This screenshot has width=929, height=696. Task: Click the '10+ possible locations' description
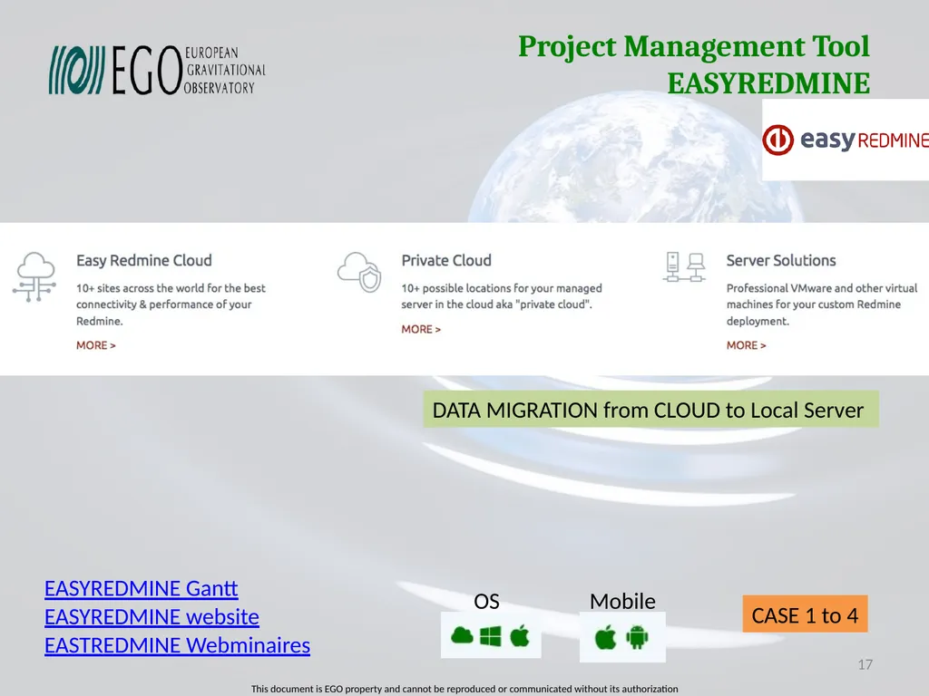[501, 296]
